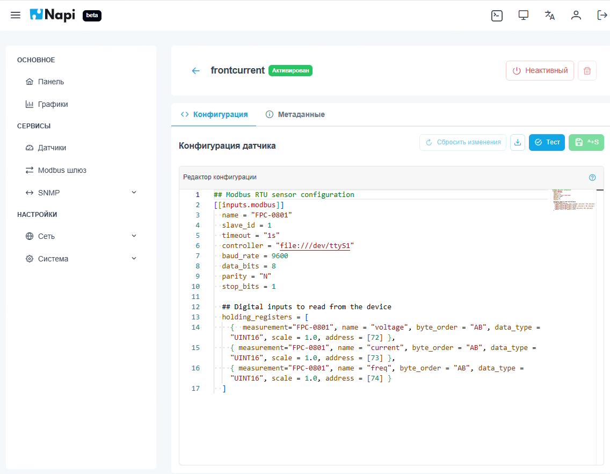Open the terminal console icon

[497, 16]
